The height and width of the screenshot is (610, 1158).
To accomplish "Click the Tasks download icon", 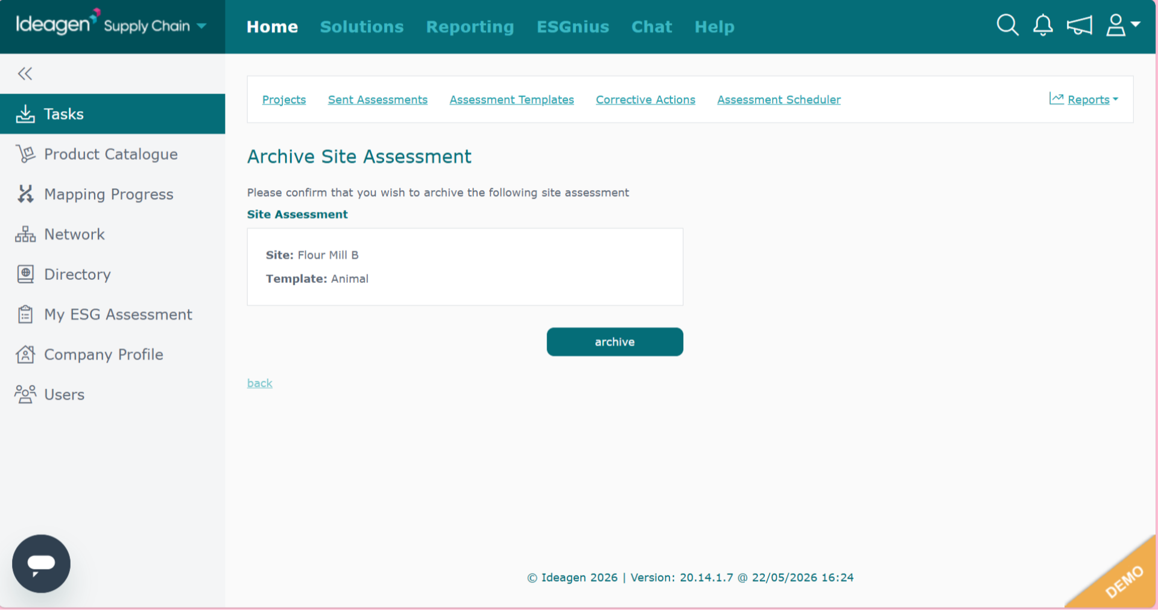I will [25, 114].
